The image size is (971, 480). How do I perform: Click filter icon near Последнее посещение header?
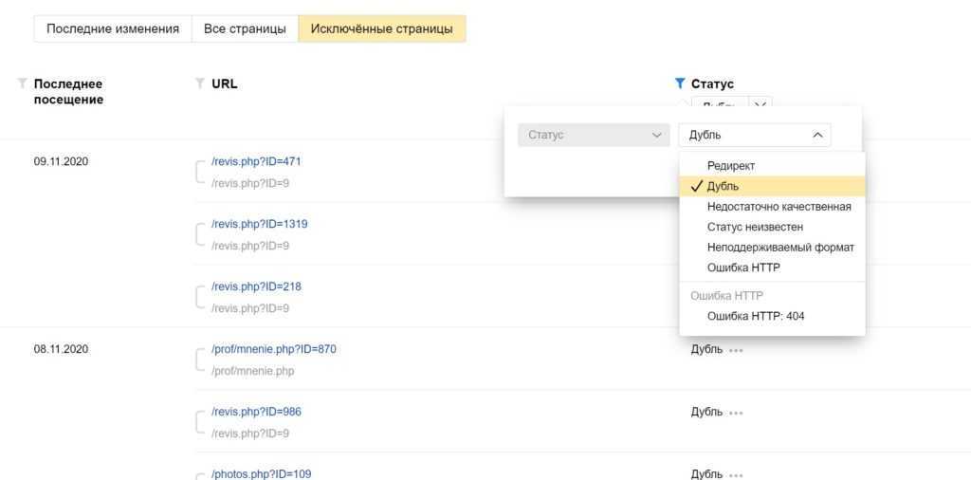point(23,83)
